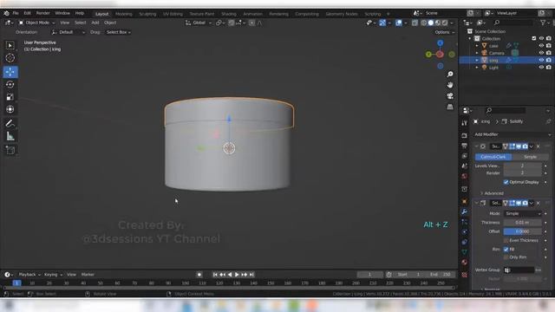Open the Render menu

[42, 13]
